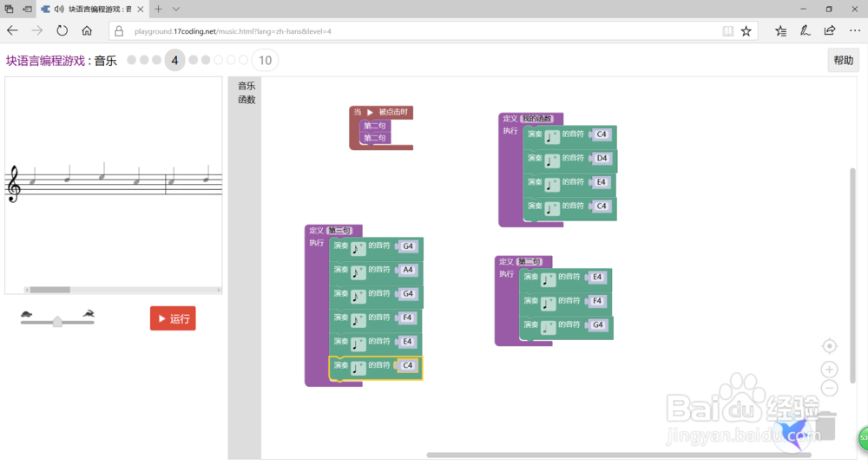Screen dimensions: 868x465
Task: Click the turtle slow-speed icon
Action: click(x=26, y=314)
